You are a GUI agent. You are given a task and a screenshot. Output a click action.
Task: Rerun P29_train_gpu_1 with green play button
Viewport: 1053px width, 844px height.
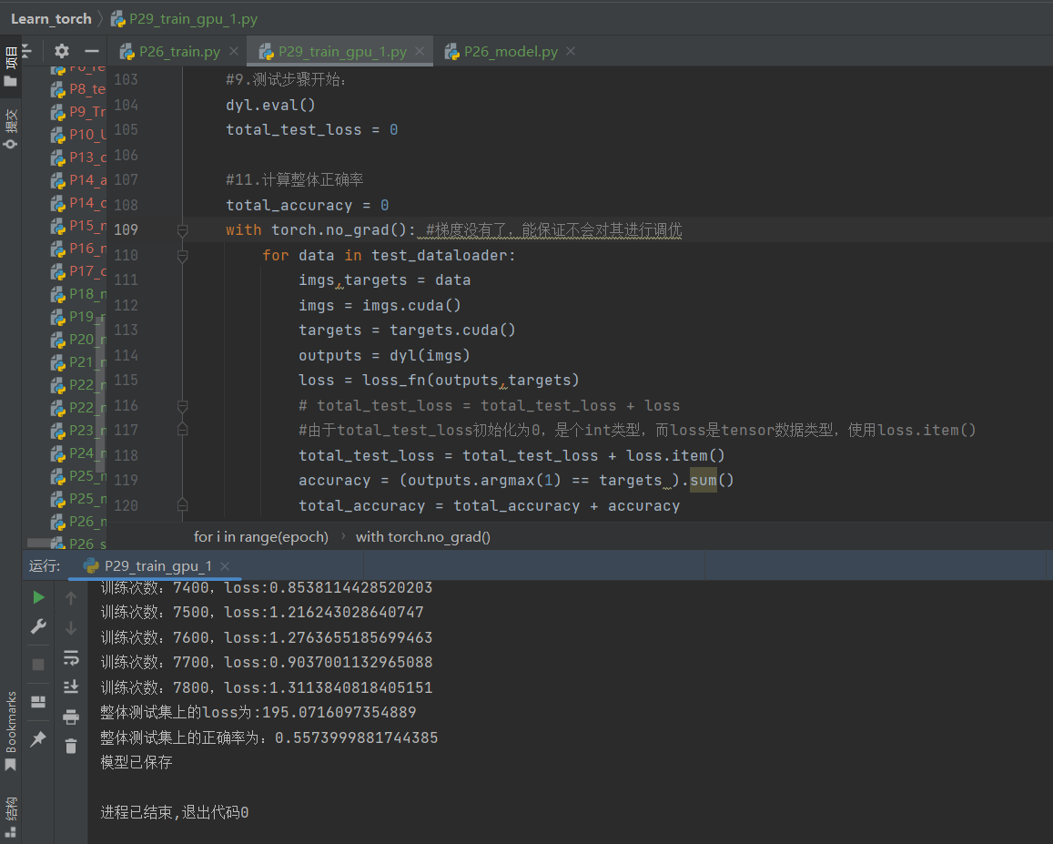coord(39,597)
